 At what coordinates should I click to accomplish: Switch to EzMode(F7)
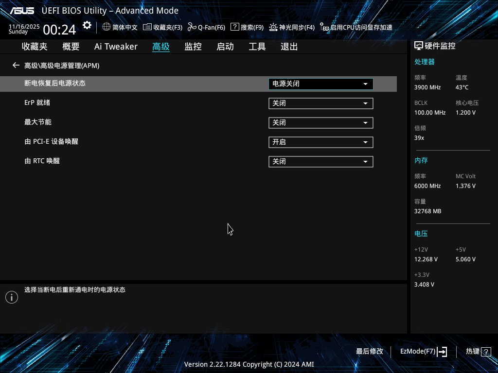click(423, 352)
